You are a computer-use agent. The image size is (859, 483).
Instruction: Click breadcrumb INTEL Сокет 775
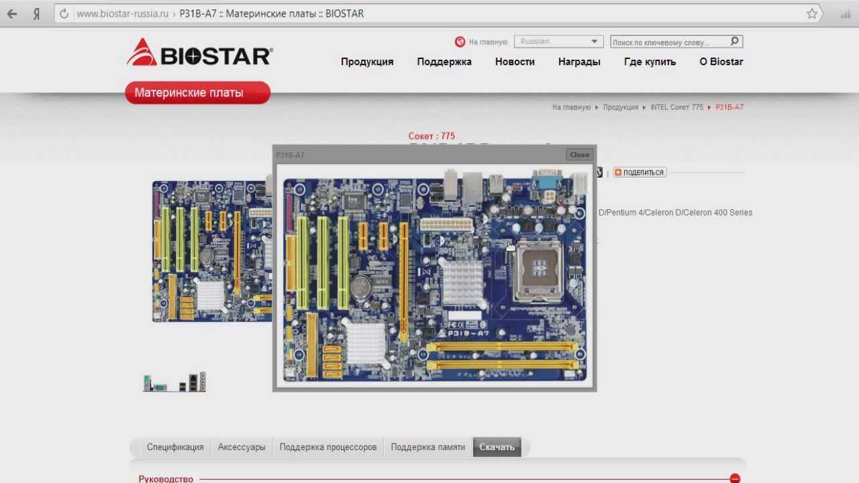coord(676,107)
